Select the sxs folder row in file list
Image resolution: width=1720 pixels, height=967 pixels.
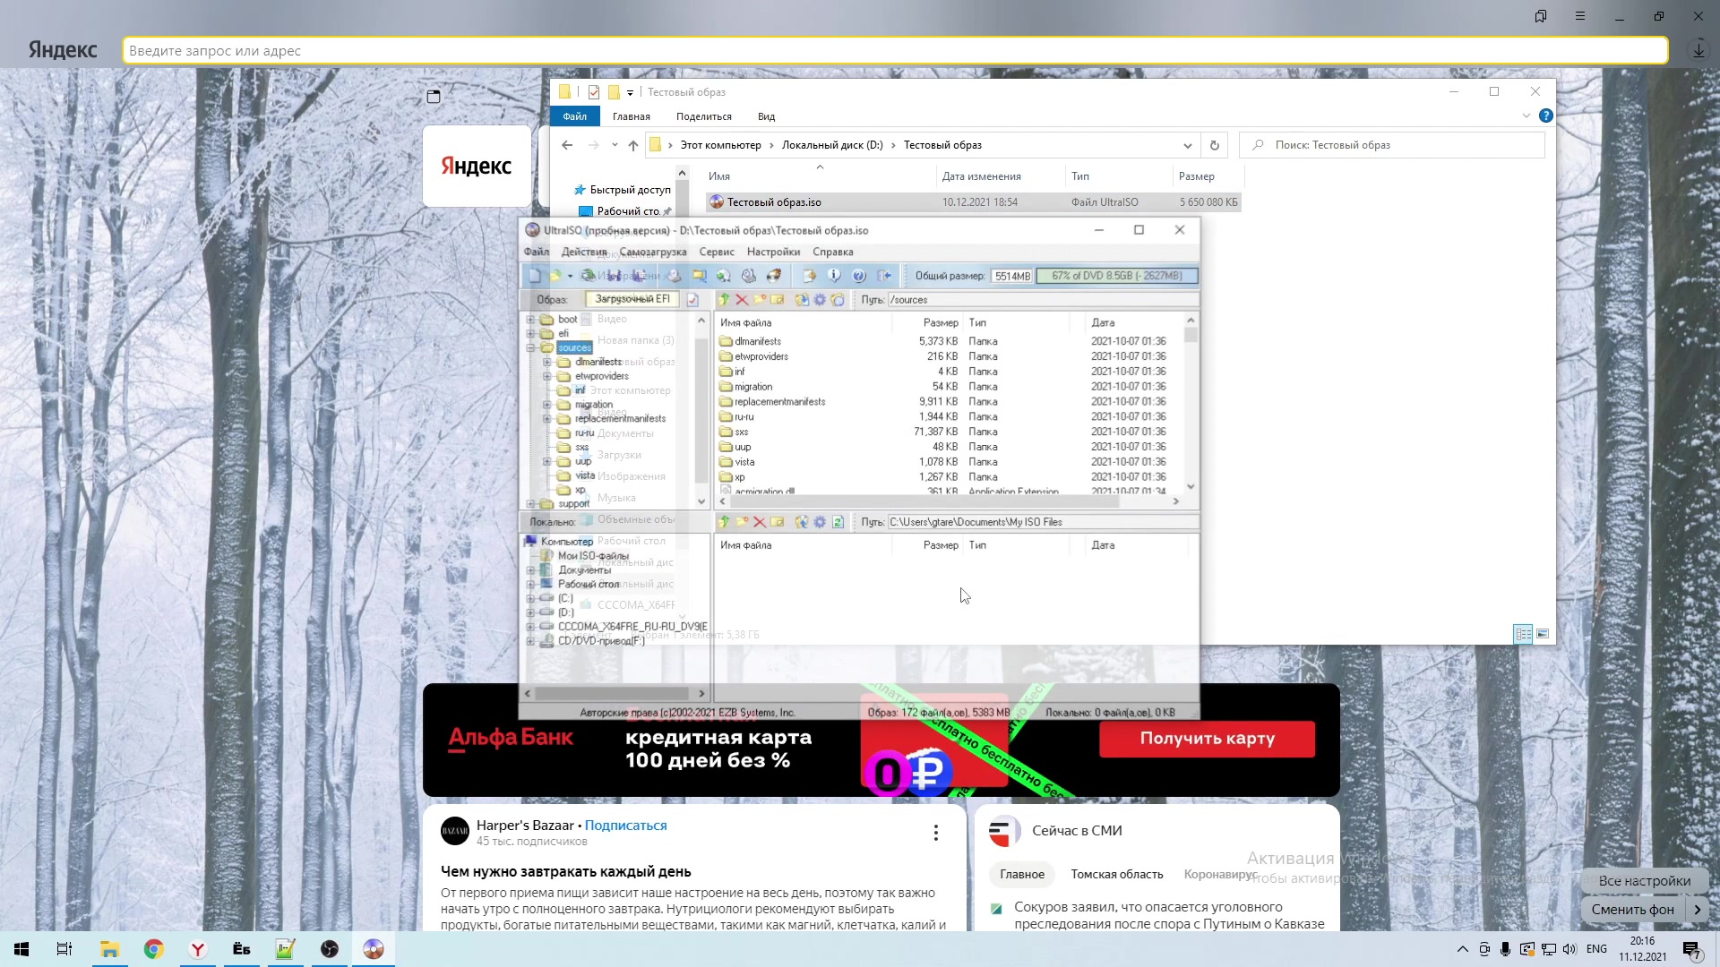[950, 432]
